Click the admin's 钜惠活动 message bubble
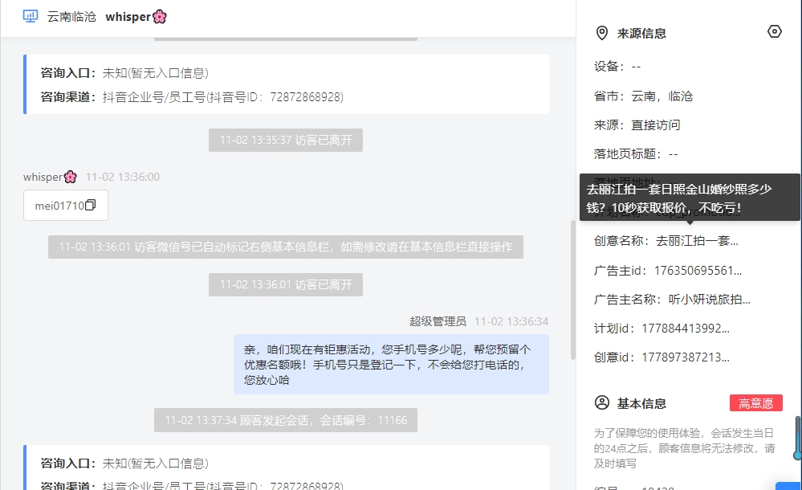Image resolution: width=802 pixels, height=490 pixels. [391, 364]
